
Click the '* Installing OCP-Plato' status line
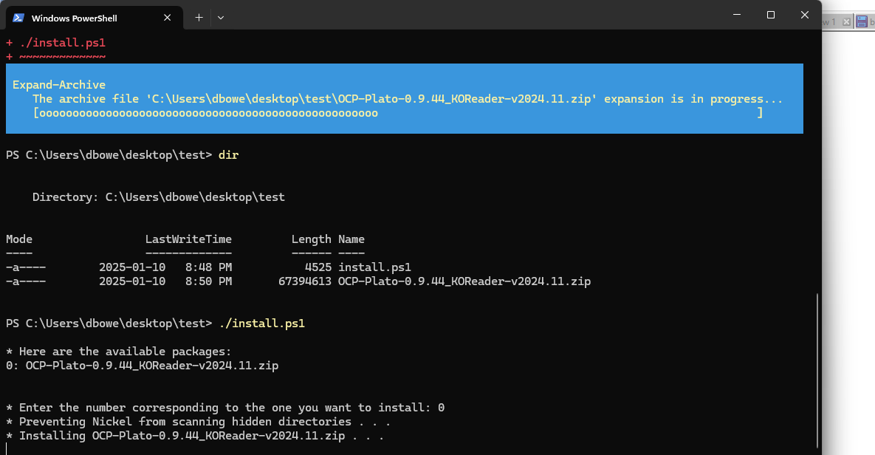195,436
